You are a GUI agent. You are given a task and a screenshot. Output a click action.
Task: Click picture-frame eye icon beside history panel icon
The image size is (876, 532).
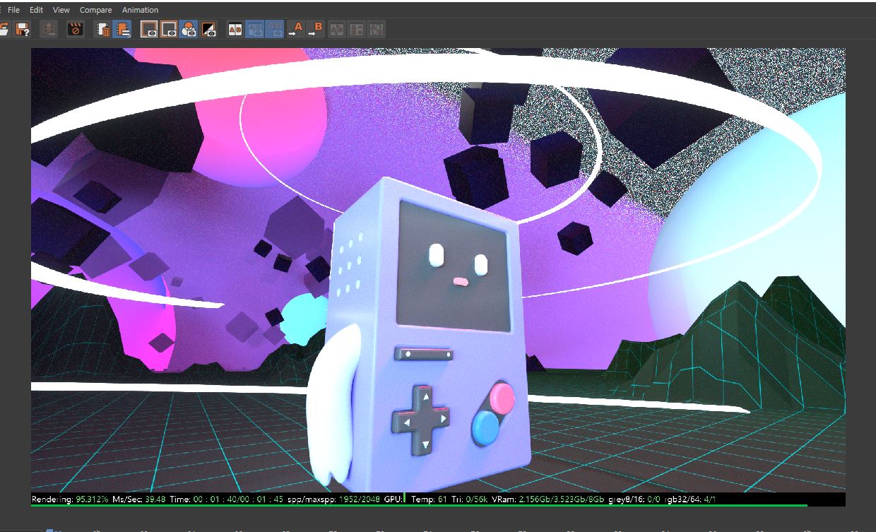[150, 30]
